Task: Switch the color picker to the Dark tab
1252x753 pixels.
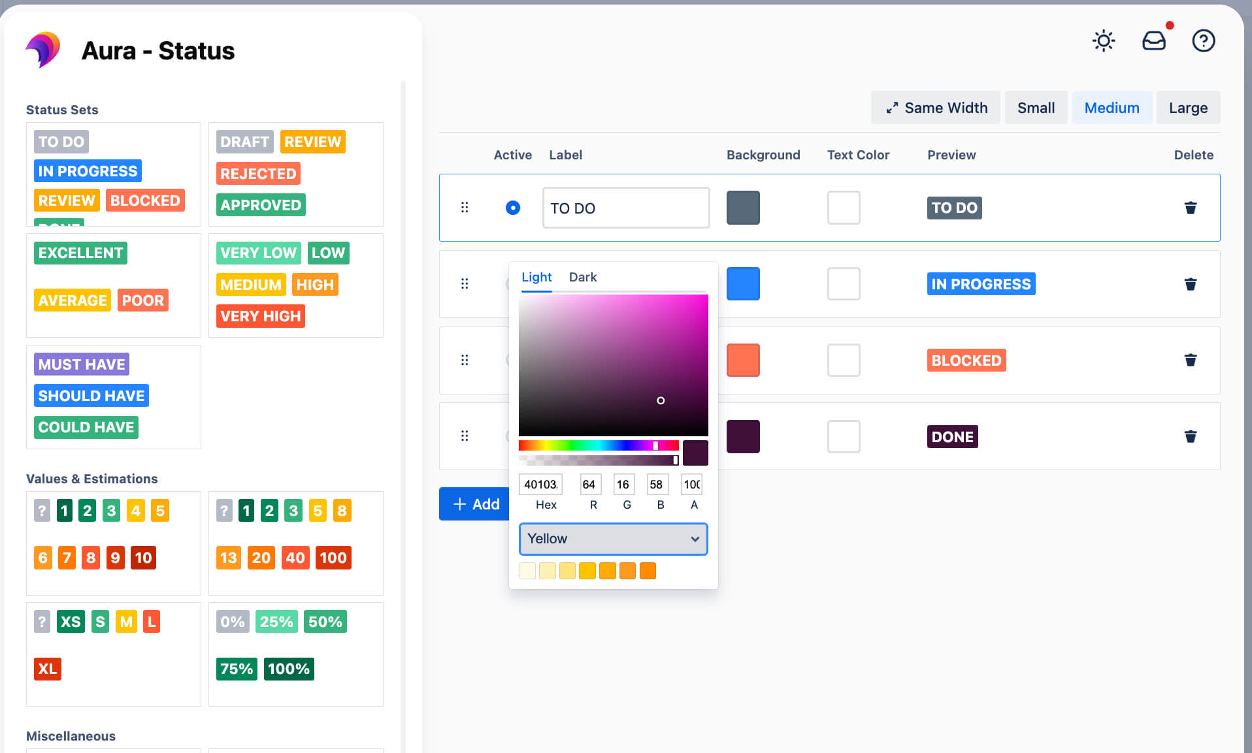Action: 582,277
